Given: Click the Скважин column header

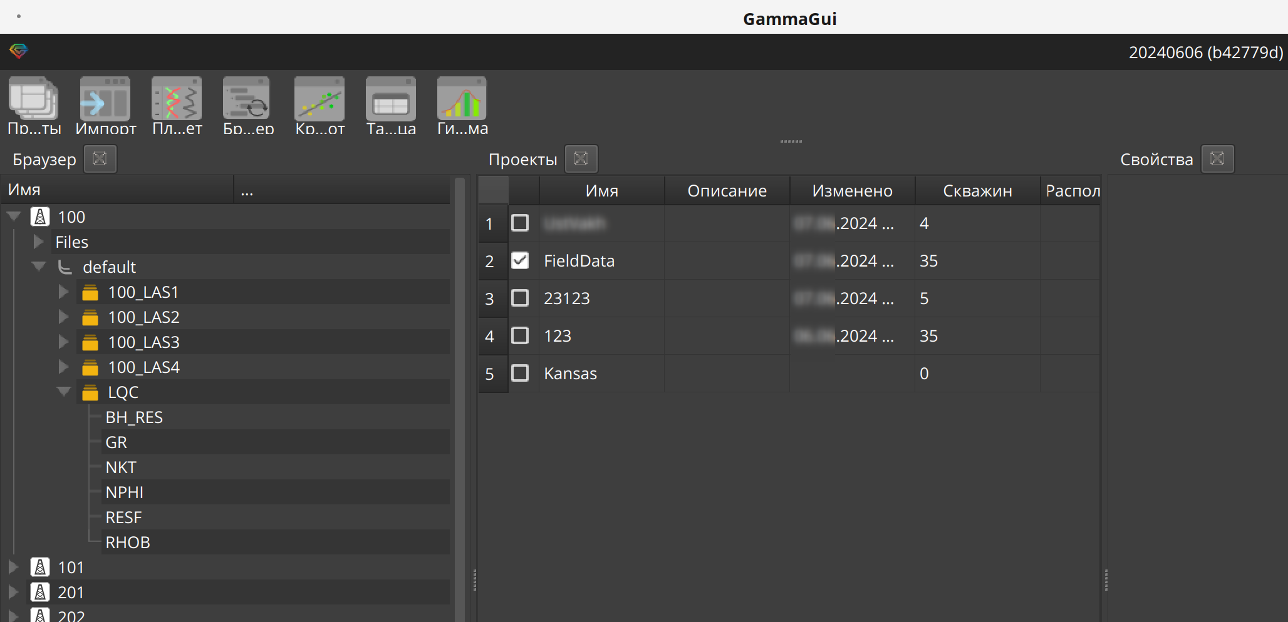Looking at the screenshot, I should point(977,191).
